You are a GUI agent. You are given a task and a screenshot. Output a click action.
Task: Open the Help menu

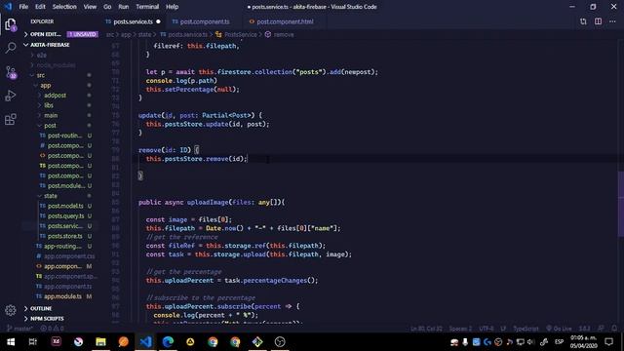(172, 7)
